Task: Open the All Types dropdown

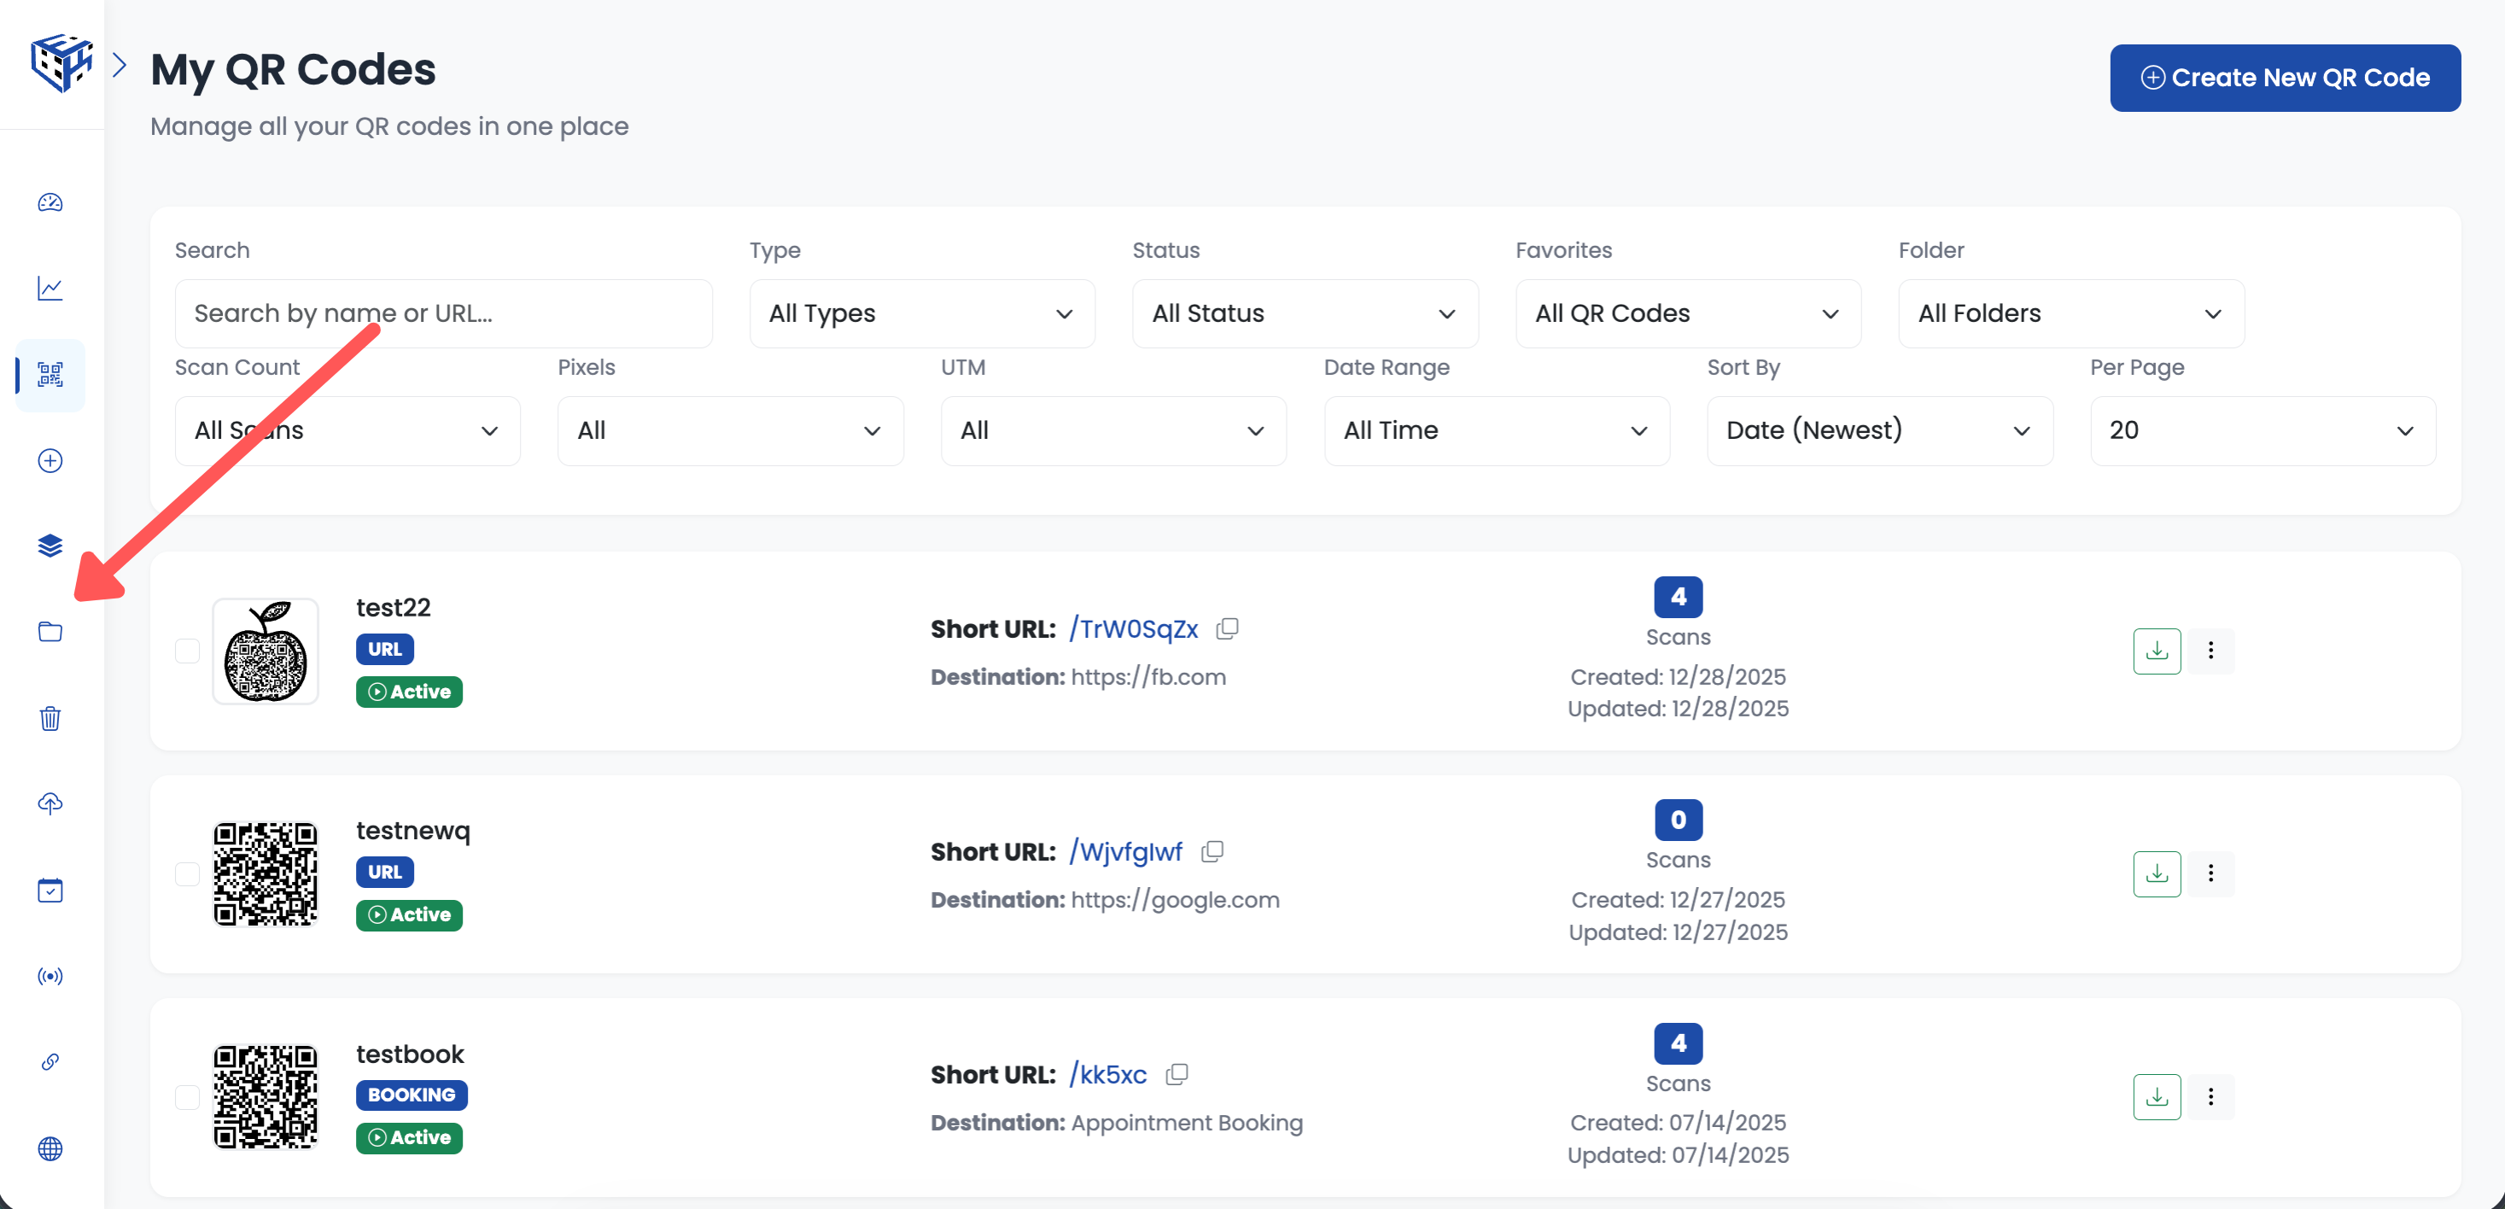Action: pos(921,313)
